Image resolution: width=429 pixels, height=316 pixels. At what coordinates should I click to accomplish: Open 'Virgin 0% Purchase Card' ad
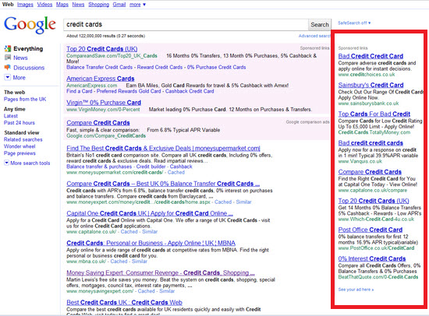click(104, 103)
